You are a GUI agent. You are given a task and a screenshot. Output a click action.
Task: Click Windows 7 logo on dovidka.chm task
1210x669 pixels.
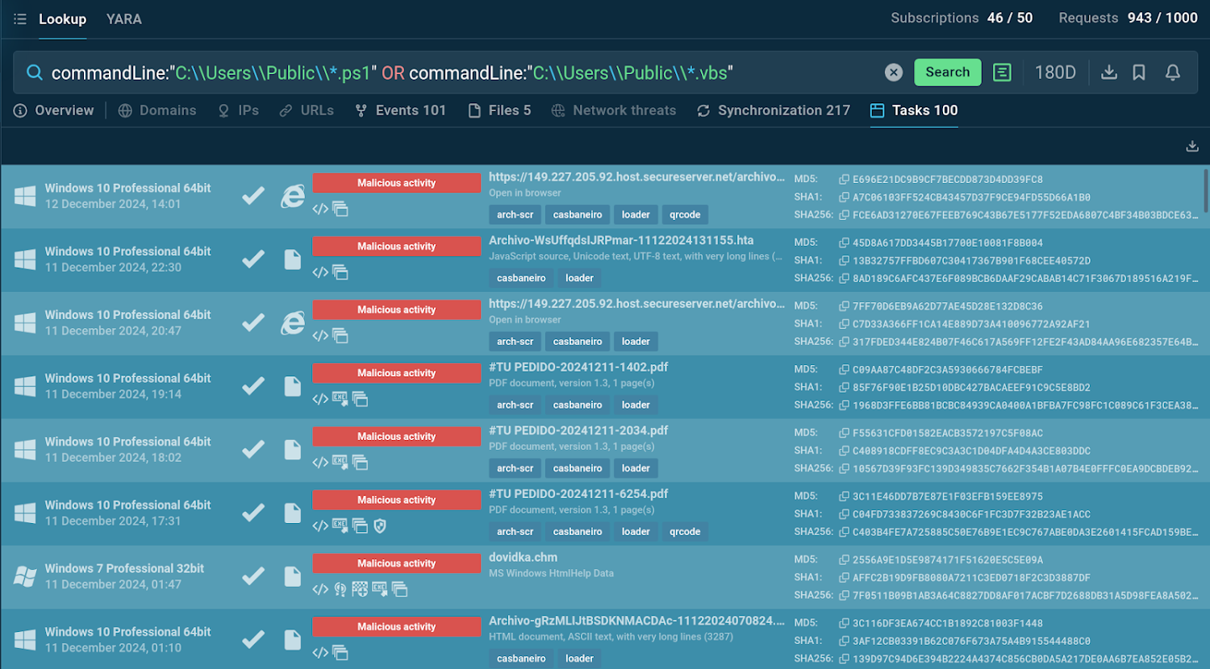pyautogui.click(x=25, y=576)
